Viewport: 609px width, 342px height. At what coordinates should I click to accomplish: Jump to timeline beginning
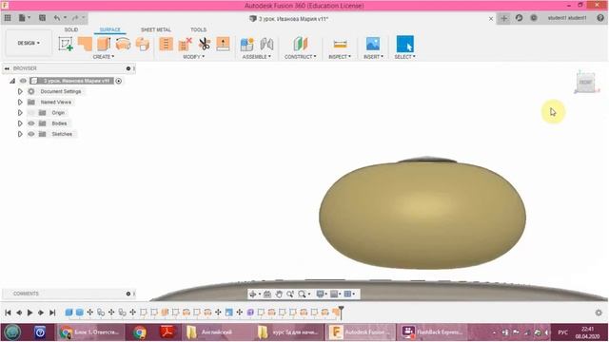pos(8,313)
